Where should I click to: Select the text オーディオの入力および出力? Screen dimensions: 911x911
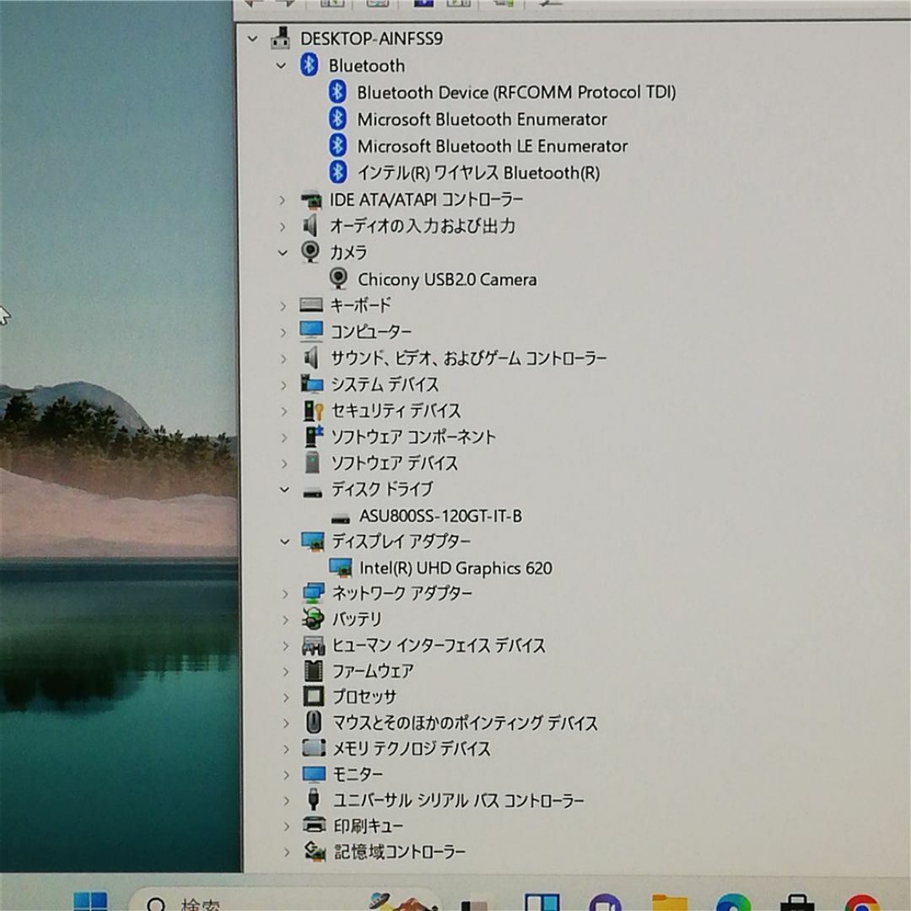point(423,225)
